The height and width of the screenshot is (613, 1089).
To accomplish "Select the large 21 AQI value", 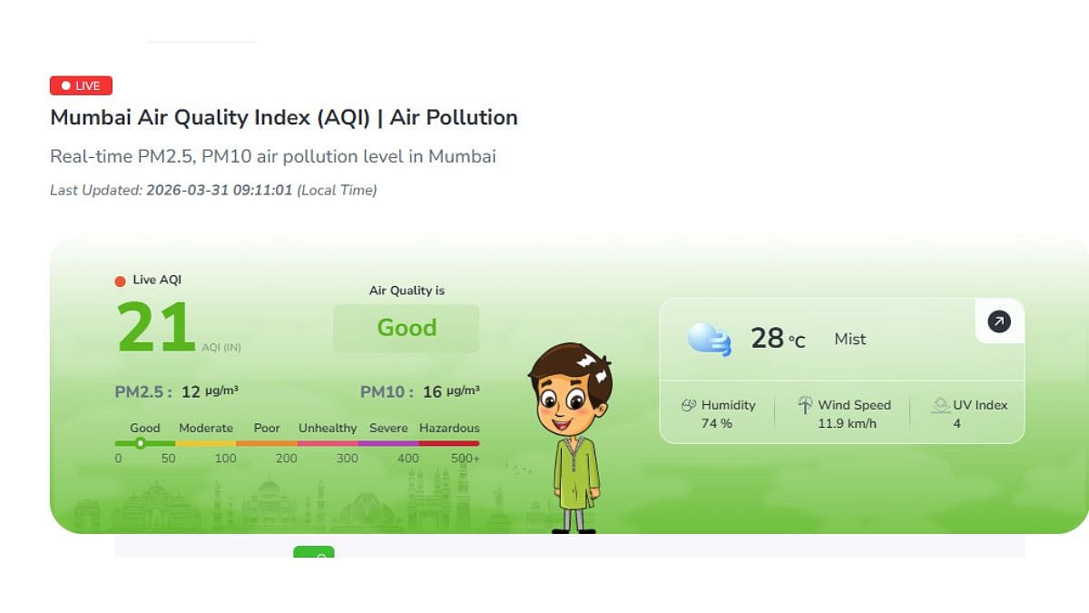I will [156, 327].
